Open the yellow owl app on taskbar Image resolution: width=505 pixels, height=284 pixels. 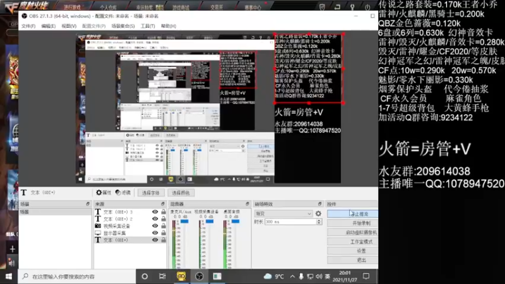point(181,276)
